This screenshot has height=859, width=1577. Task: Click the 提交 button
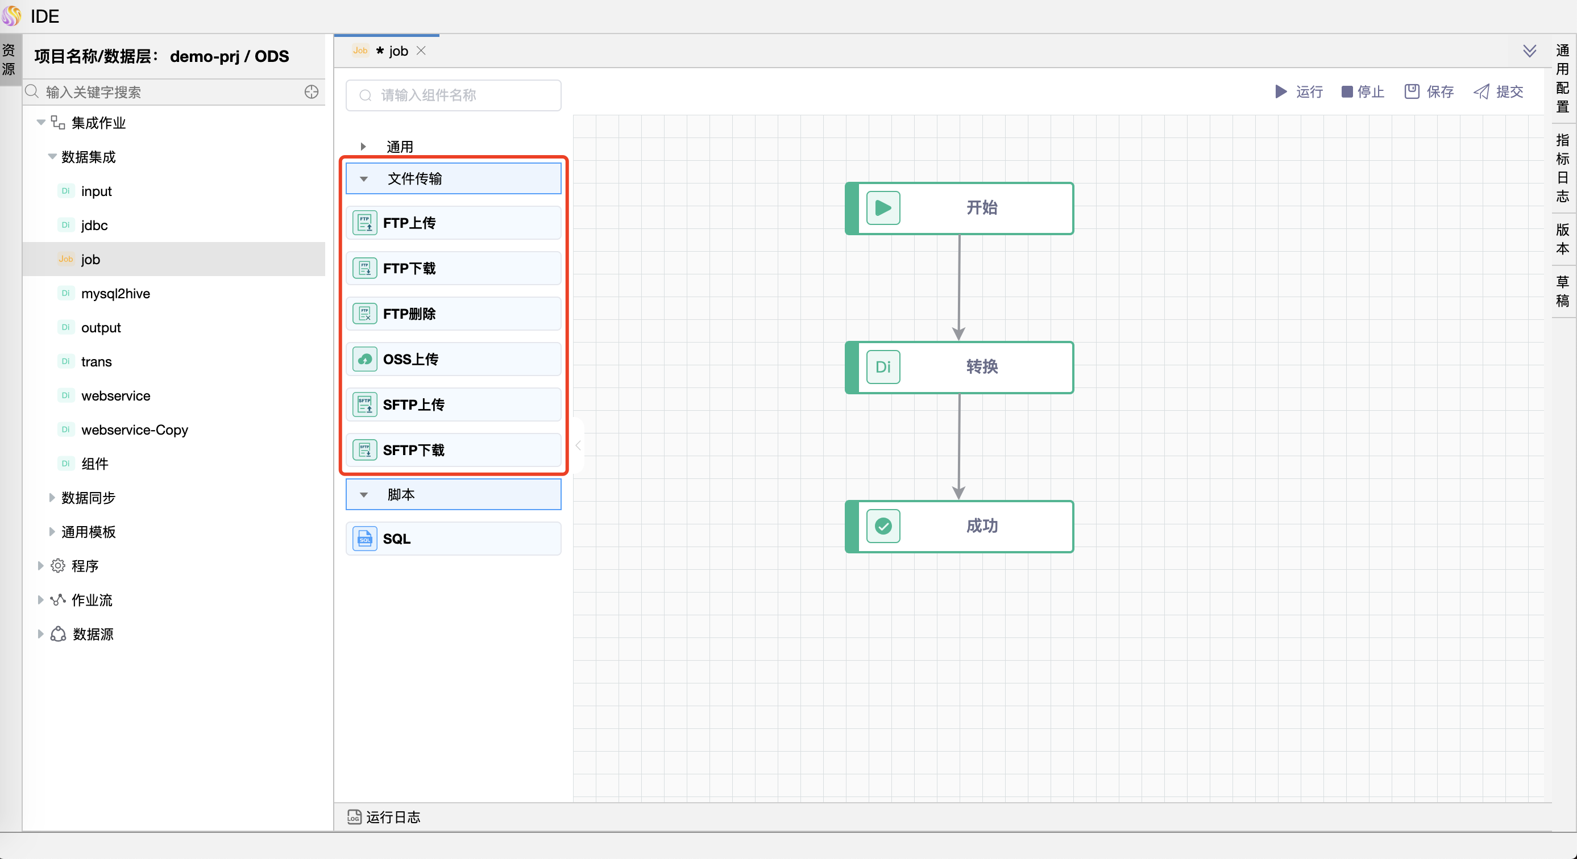pos(1498,92)
